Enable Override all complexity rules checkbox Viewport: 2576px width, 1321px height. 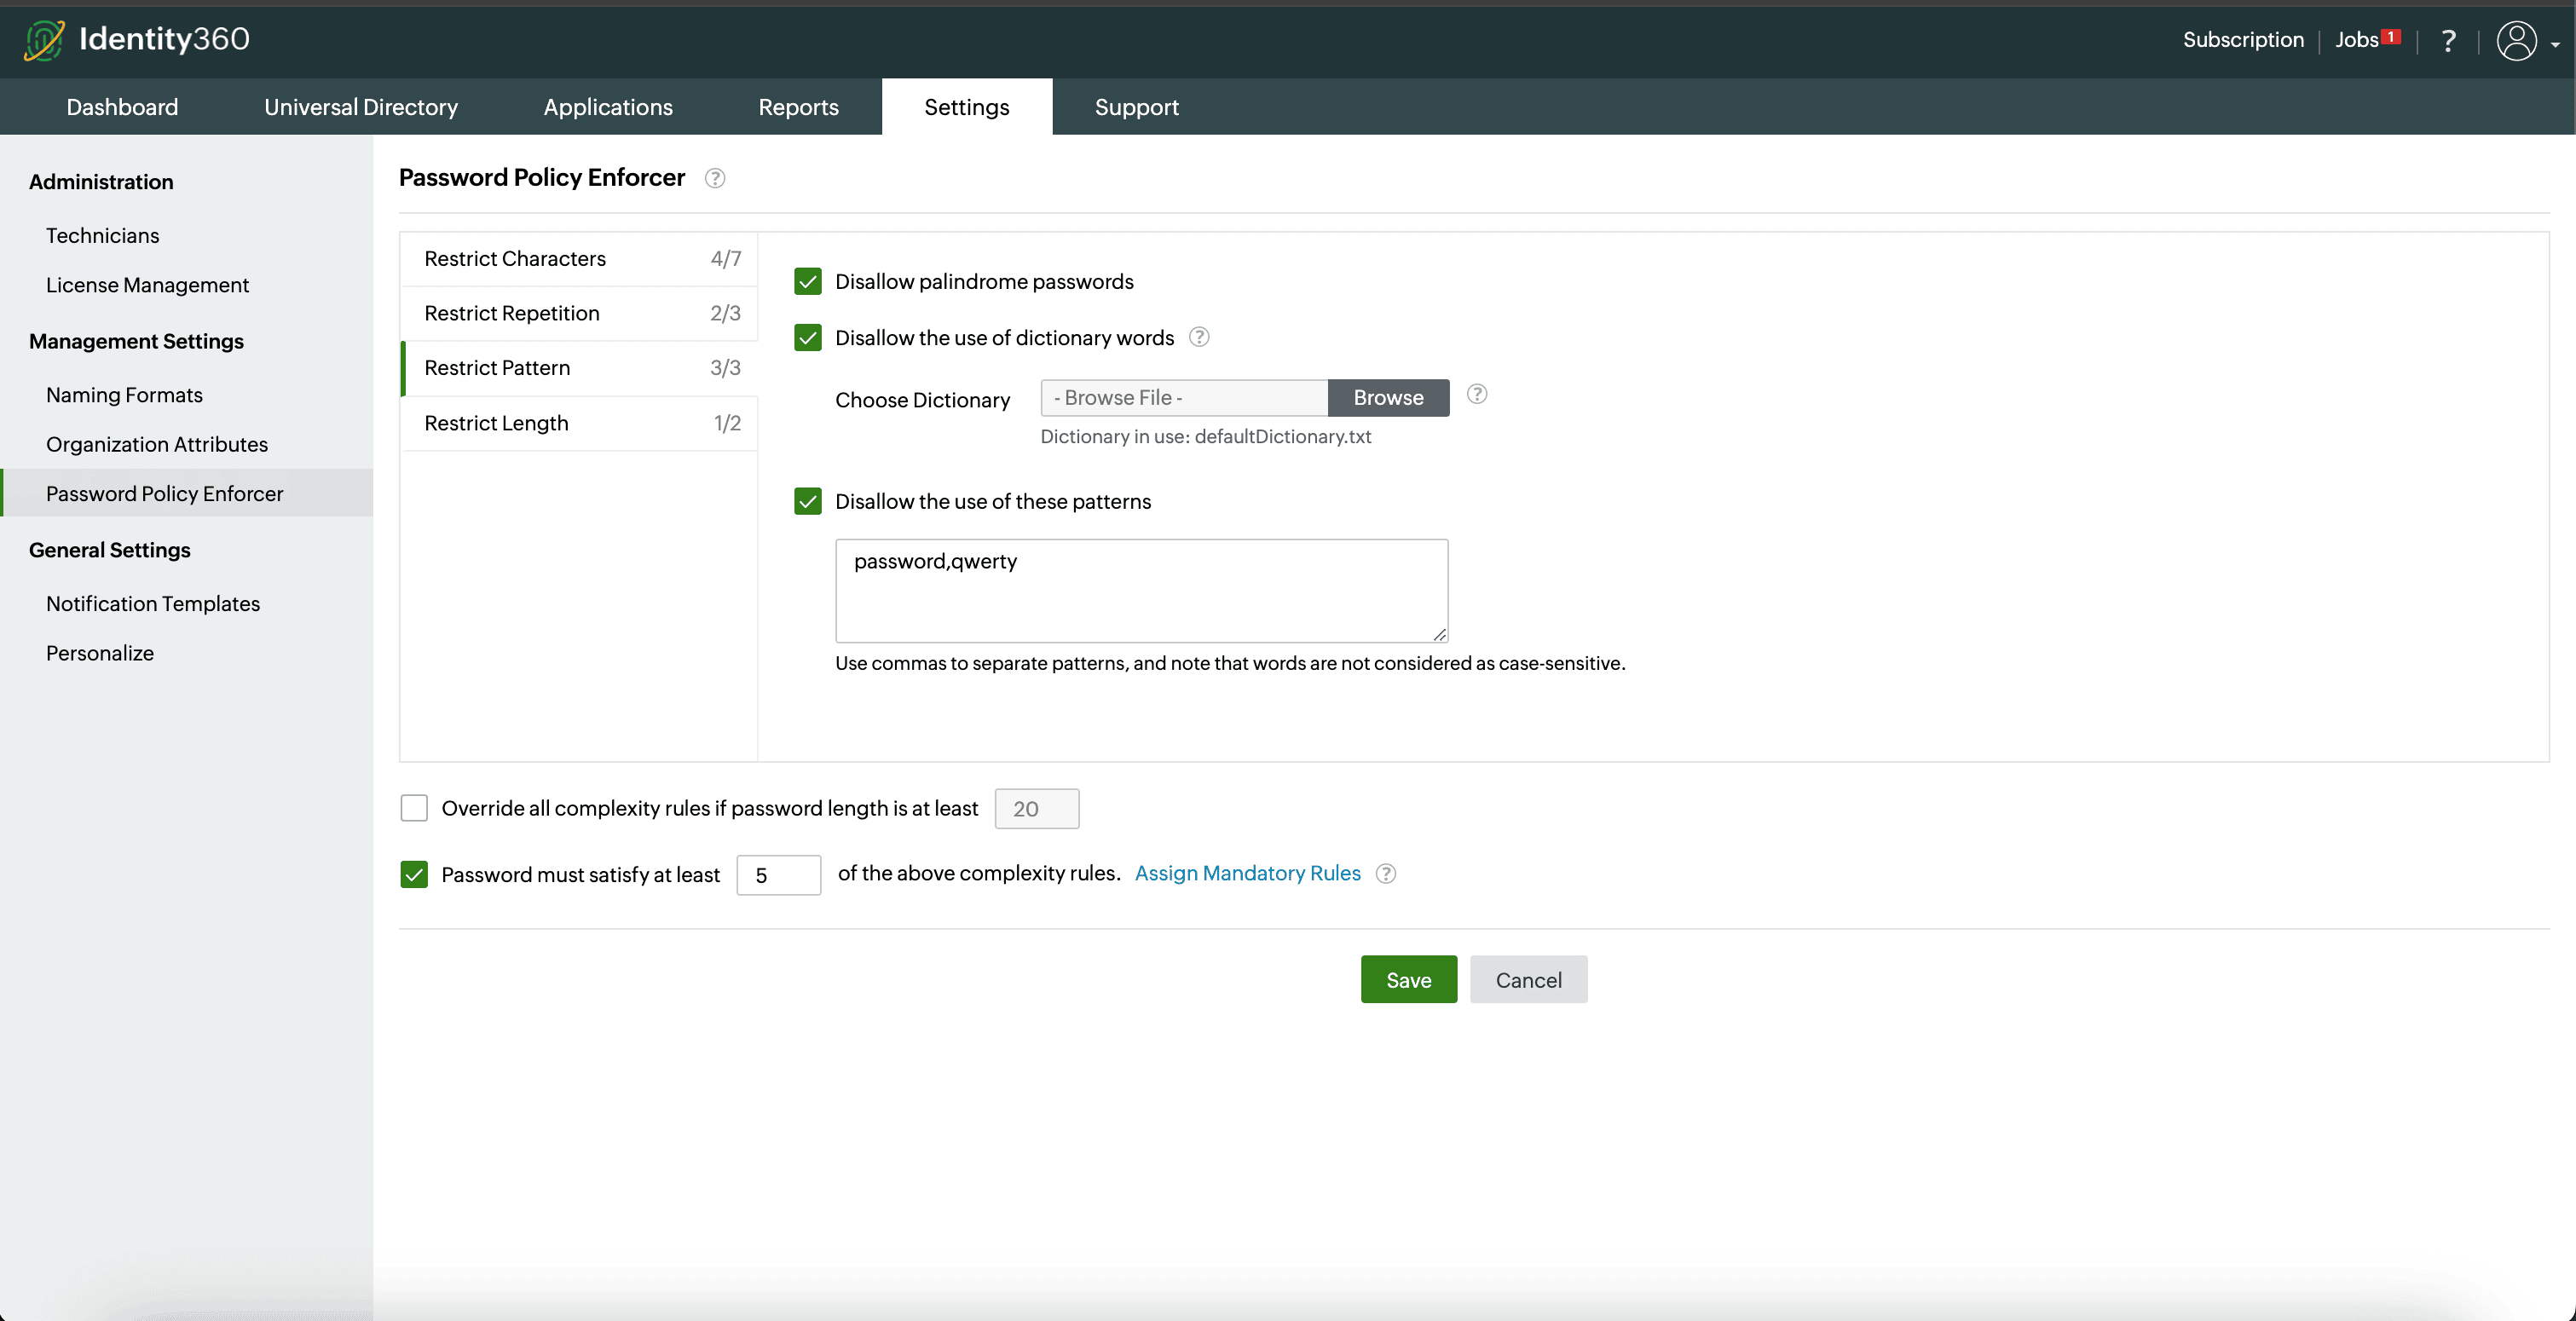[414, 808]
